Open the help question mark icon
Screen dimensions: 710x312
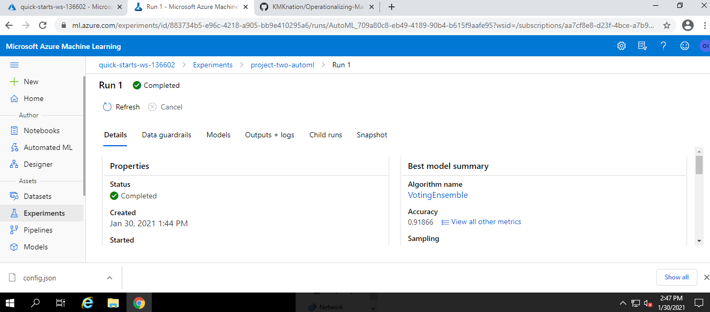point(664,46)
